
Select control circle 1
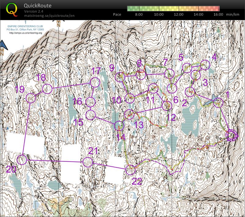point(218,103)
